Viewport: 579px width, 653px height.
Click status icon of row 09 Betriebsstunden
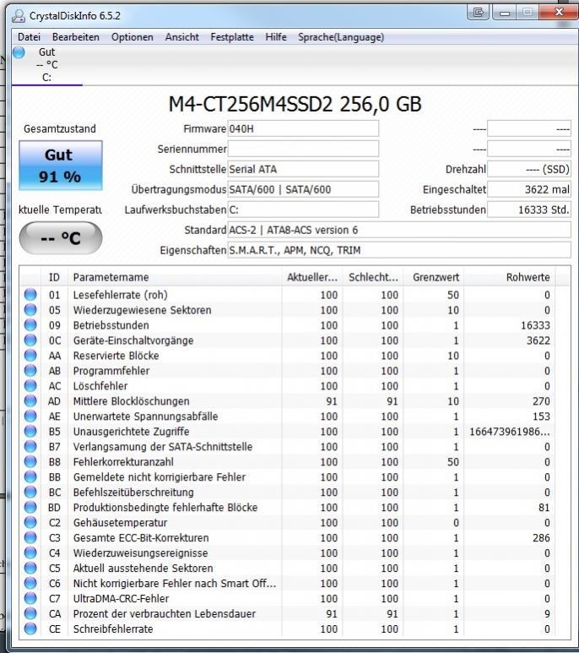(30, 325)
